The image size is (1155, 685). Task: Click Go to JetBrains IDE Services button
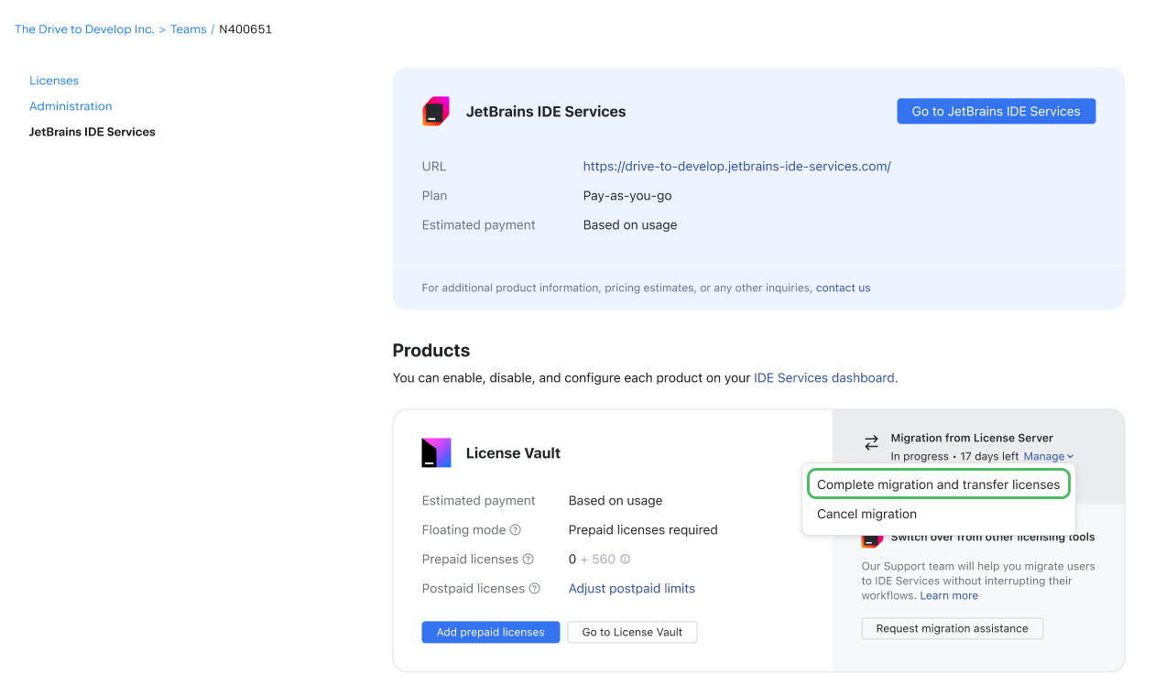coord(996,111)
